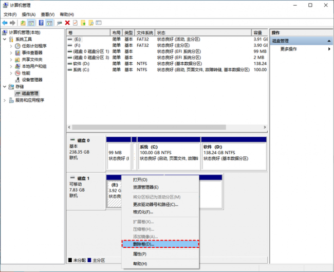Expand the 任务计划程序 node
This screenshot has width=334, height=272.
click(11, 46)
